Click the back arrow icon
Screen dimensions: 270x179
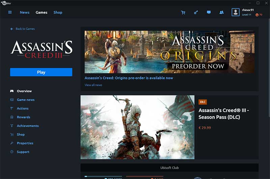click(12, 29)
